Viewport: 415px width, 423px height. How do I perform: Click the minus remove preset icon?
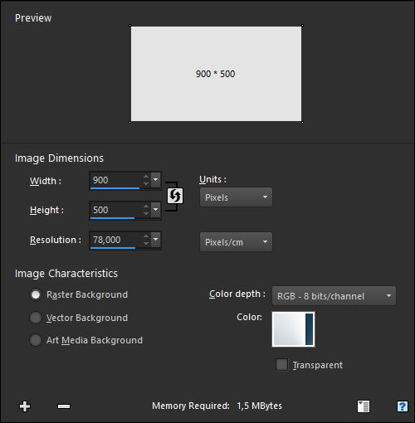(x=64, y=406)
